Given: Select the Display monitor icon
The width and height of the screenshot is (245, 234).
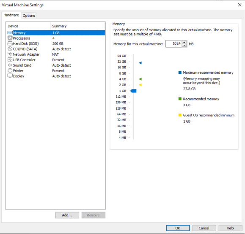Looking at the screenshot, I should coord(10,76).
